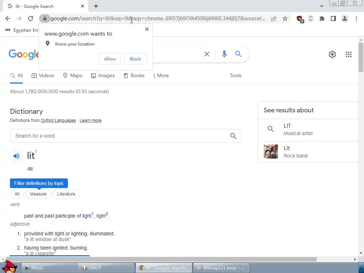Open the tab search chevron

tap(321, 6)
